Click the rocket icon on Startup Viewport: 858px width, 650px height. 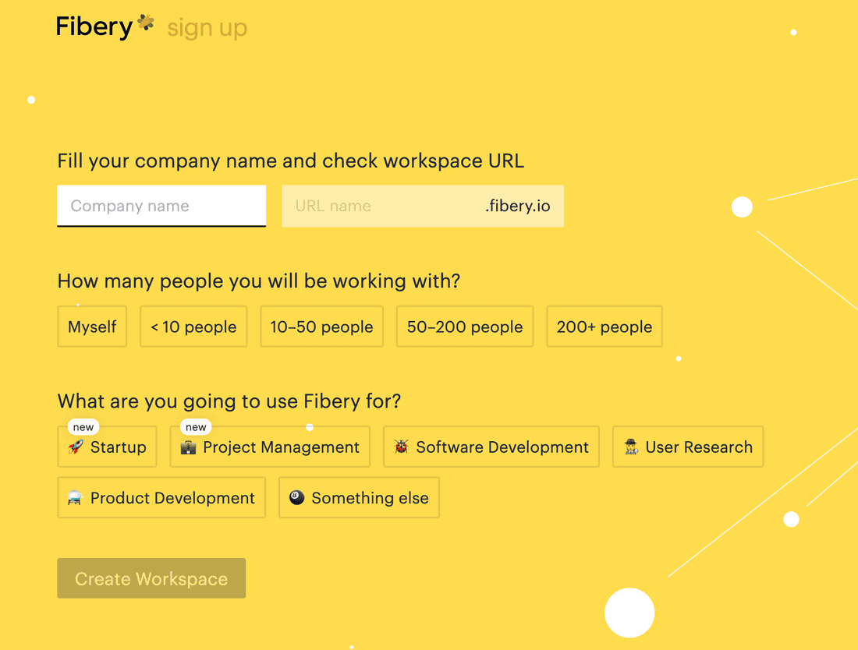click(76, 447)
